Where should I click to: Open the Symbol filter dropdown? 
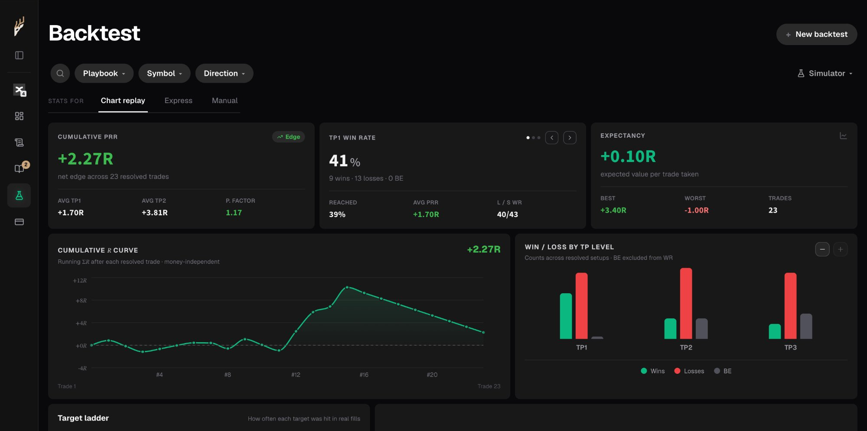164,73
